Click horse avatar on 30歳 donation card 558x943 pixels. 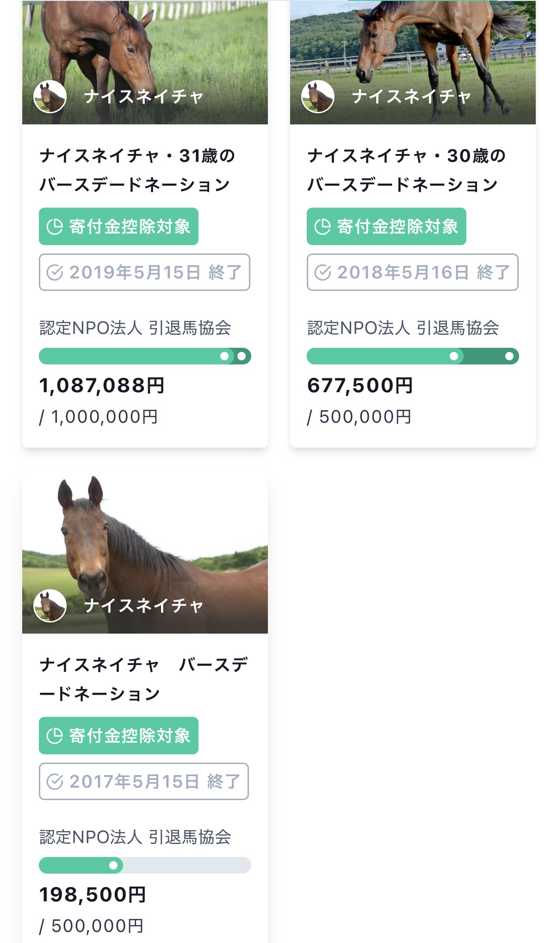[318, 97]
